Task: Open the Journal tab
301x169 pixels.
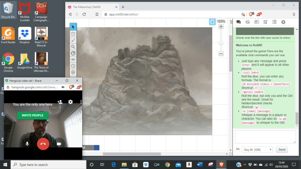Action: tap(256, 22)
